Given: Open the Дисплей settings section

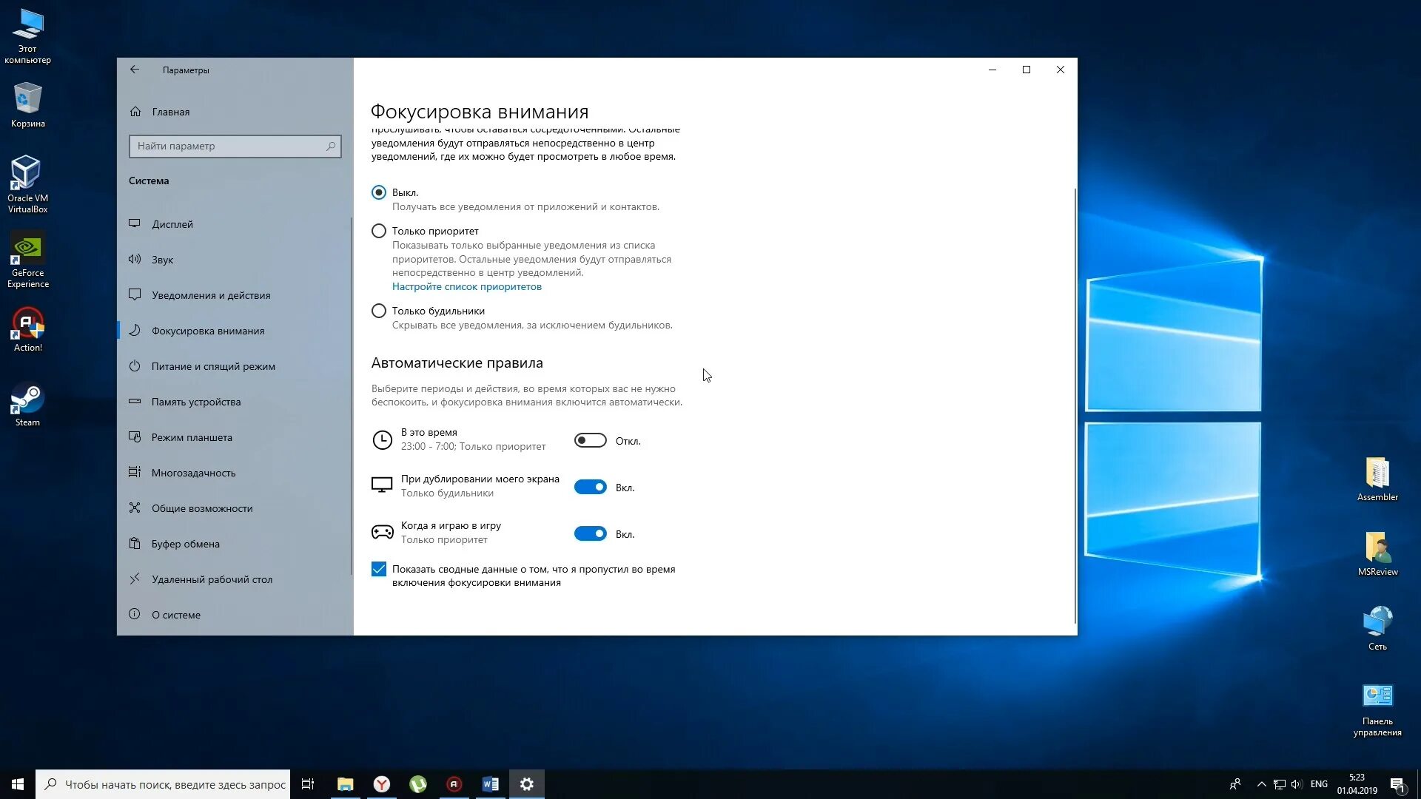Looking at the screenshot, I should (x=172, y=223).
